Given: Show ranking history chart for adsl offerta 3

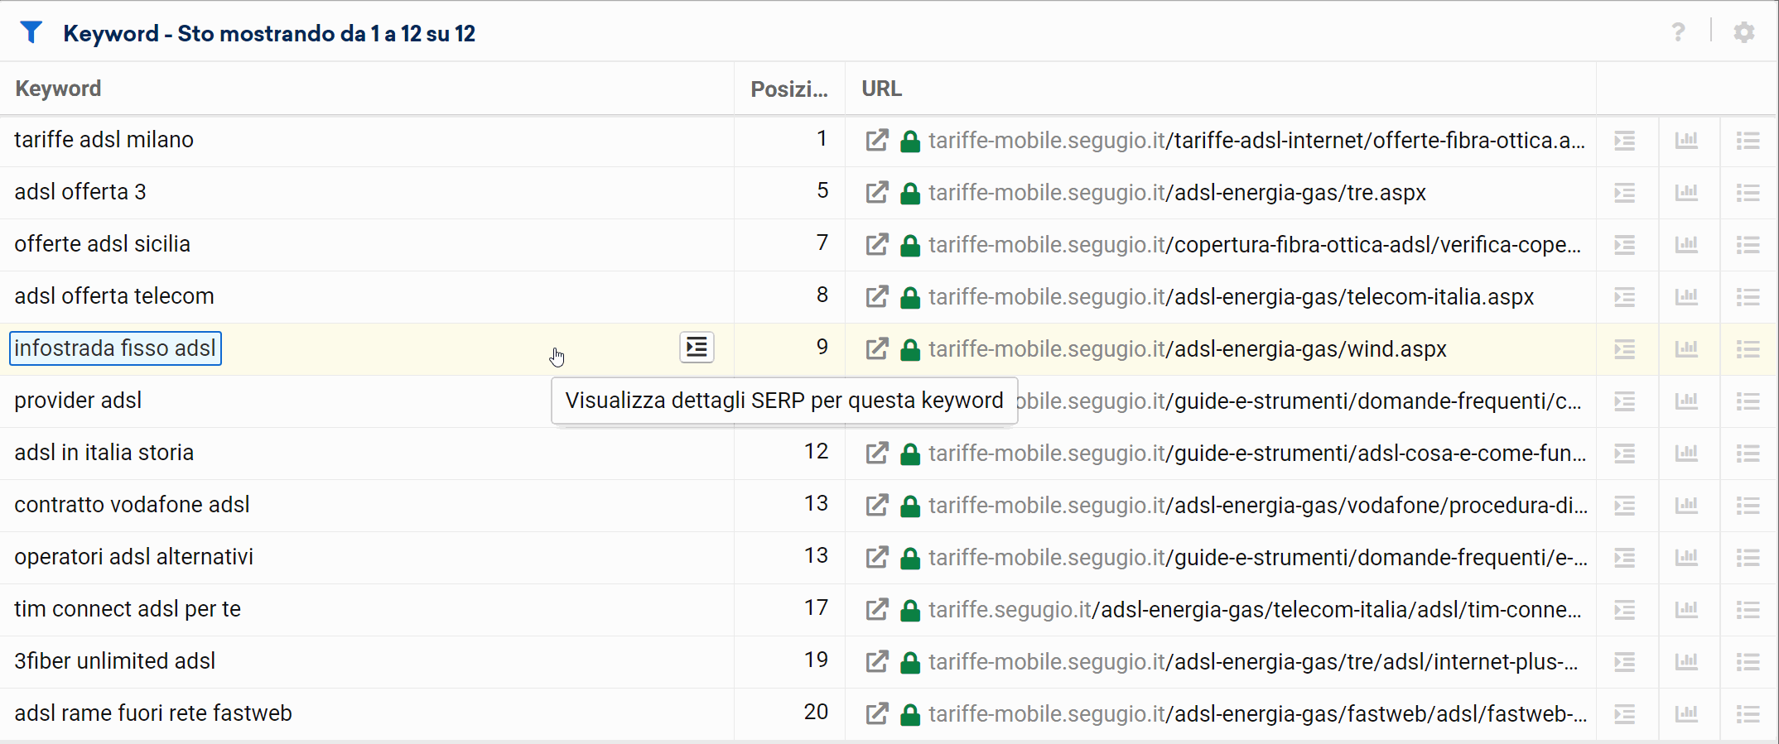Looking at the screenshot, I should click(1686, 193).
